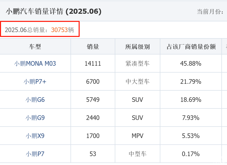Viewport: 227px width, 165px height.
Task: Select the 0.17% share cell
Action: coord(191,154)
